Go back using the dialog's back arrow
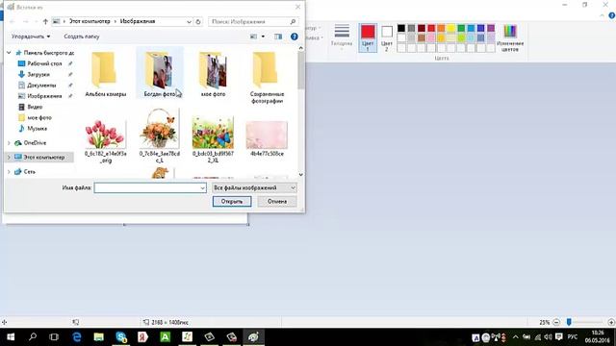Viewport: 616px width, 346px height. [x=13, y=21]
